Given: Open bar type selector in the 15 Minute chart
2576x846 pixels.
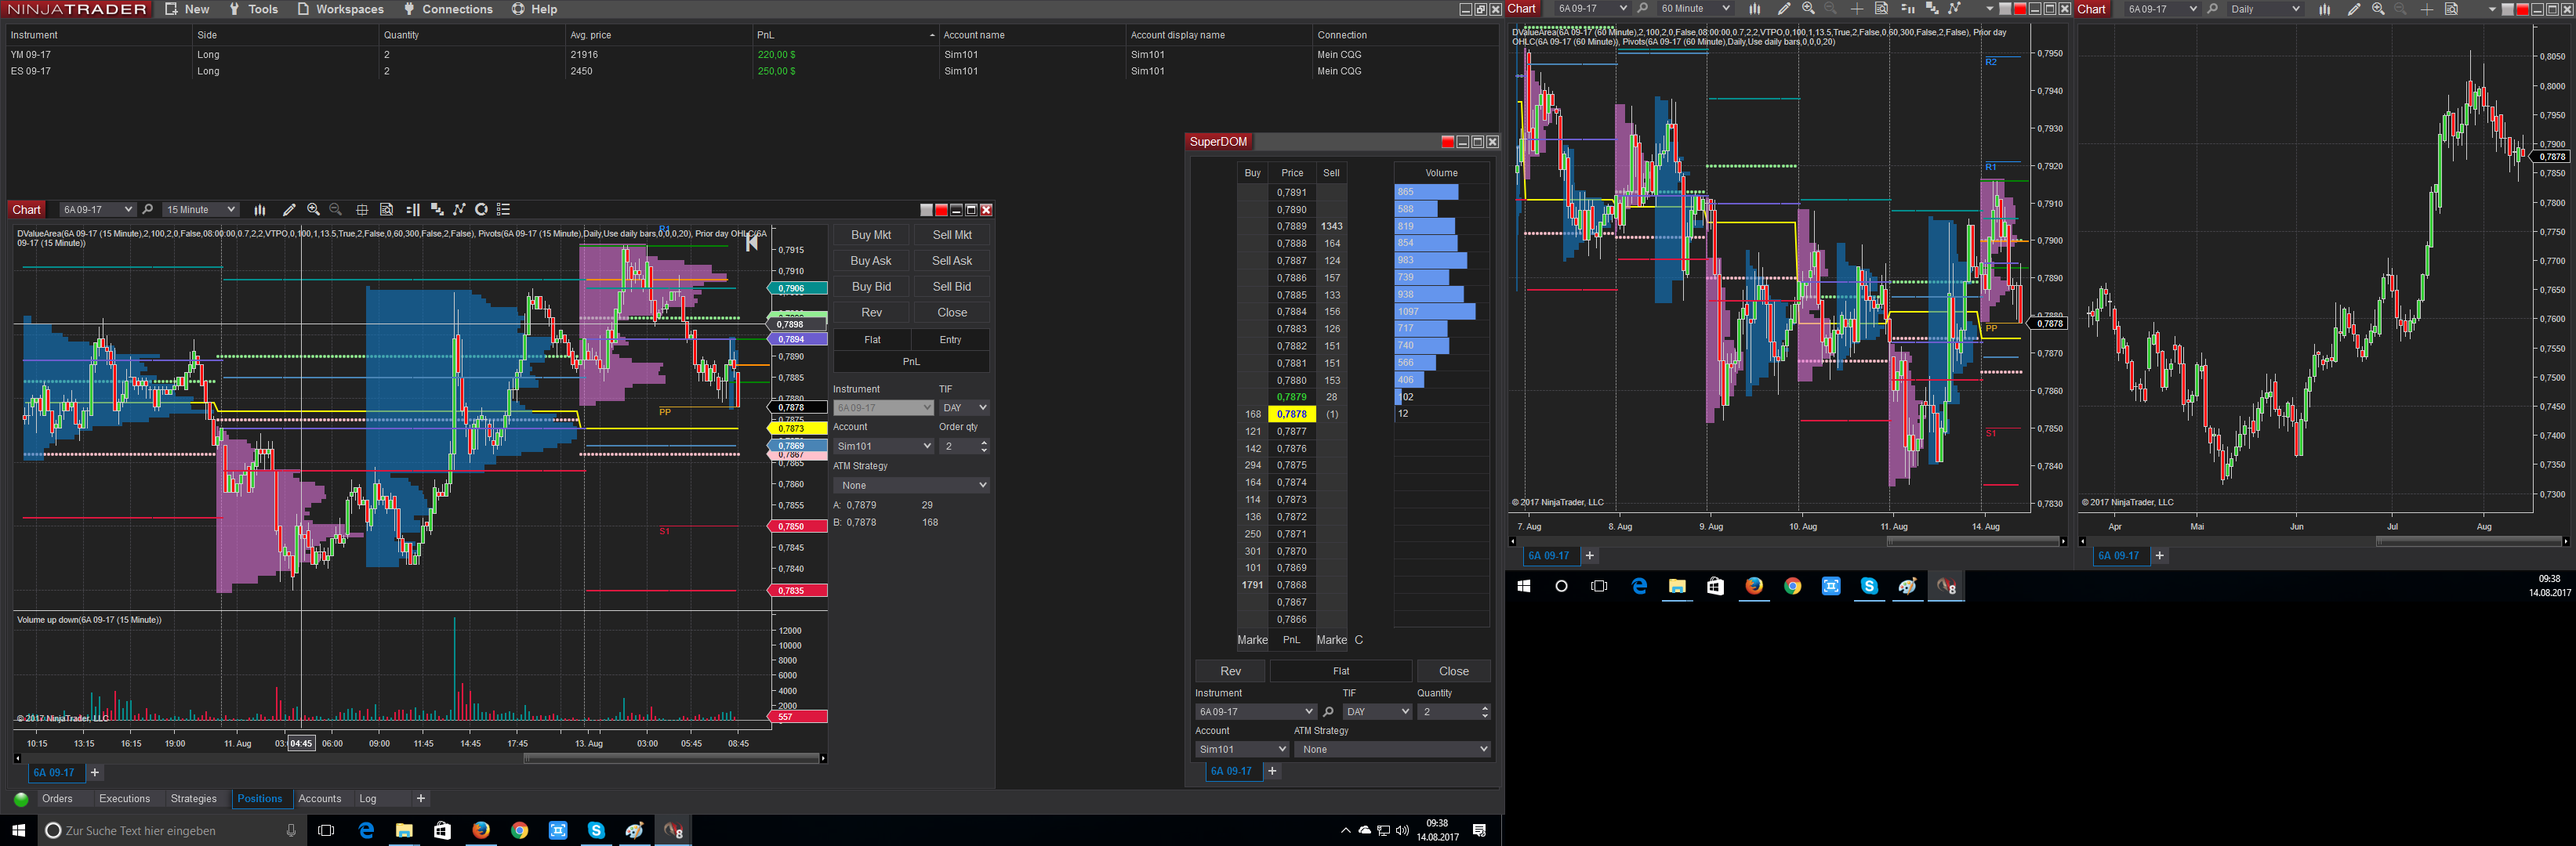Looking at the screenshot, I should 260,210.
